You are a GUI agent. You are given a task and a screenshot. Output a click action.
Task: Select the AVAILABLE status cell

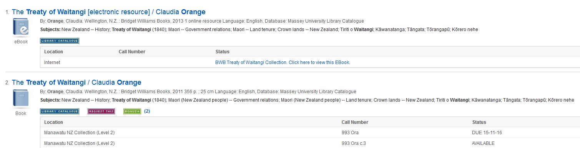pyautogui.click(x=483, y=143)
